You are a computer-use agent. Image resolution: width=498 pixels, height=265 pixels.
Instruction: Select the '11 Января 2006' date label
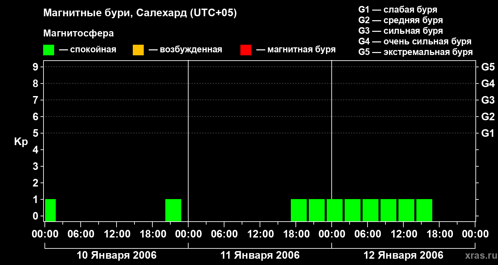(x=260, y=255)
